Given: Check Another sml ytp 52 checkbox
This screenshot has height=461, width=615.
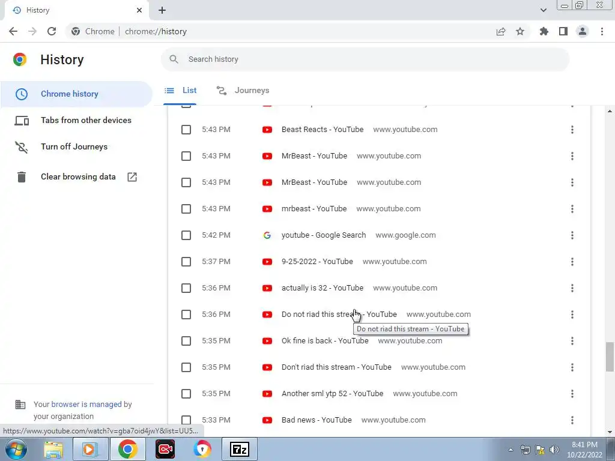Looking at the screenshot, I should [x=186, y=394].
